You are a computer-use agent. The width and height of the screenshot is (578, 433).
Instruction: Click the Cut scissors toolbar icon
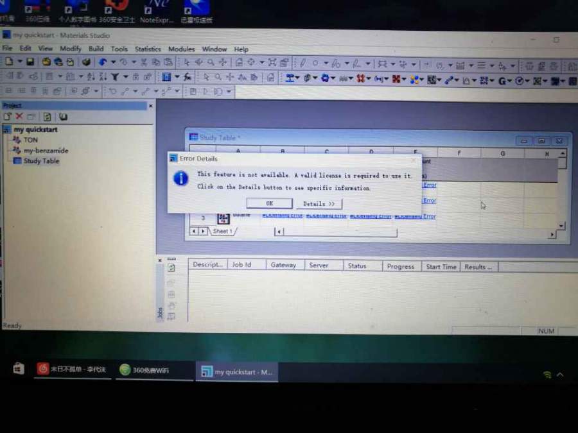144,62
